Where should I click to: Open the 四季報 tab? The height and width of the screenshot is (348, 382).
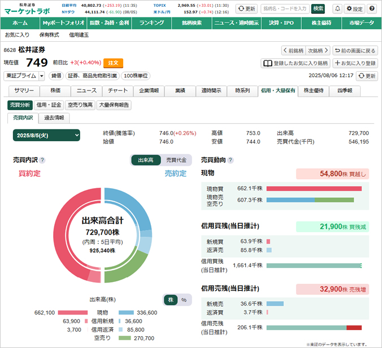point(345,91)
